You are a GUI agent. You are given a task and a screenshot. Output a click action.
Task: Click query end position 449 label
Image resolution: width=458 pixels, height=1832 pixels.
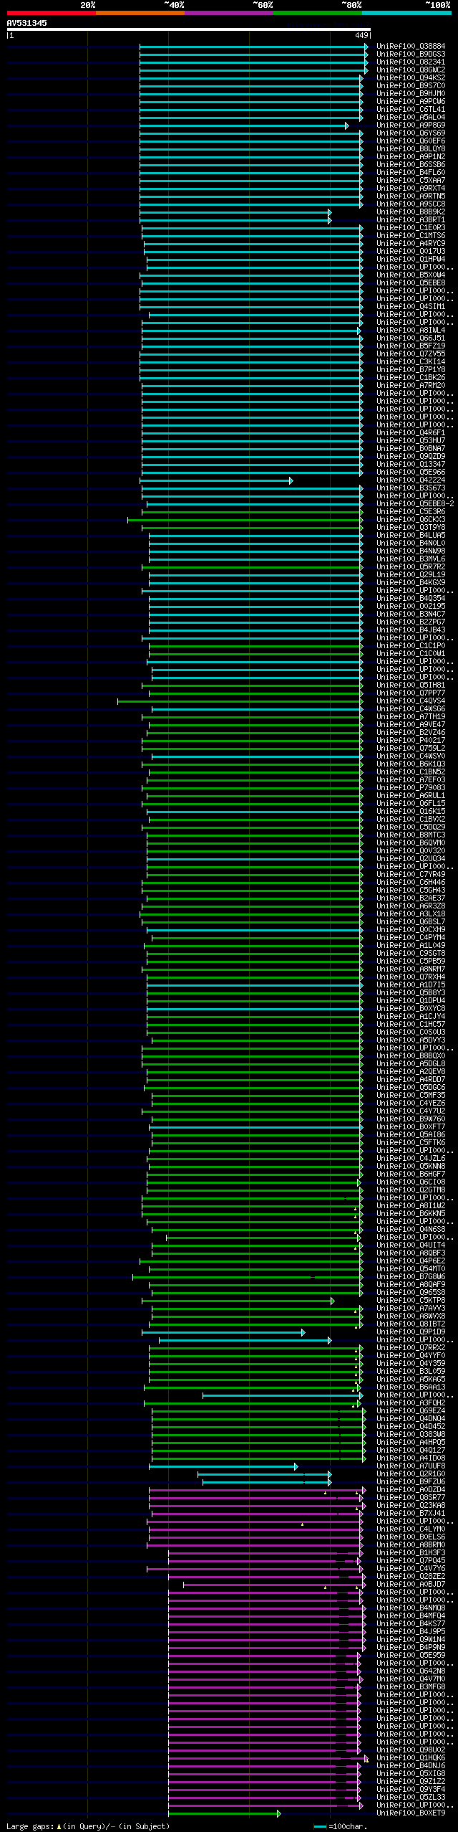[362, 35]
